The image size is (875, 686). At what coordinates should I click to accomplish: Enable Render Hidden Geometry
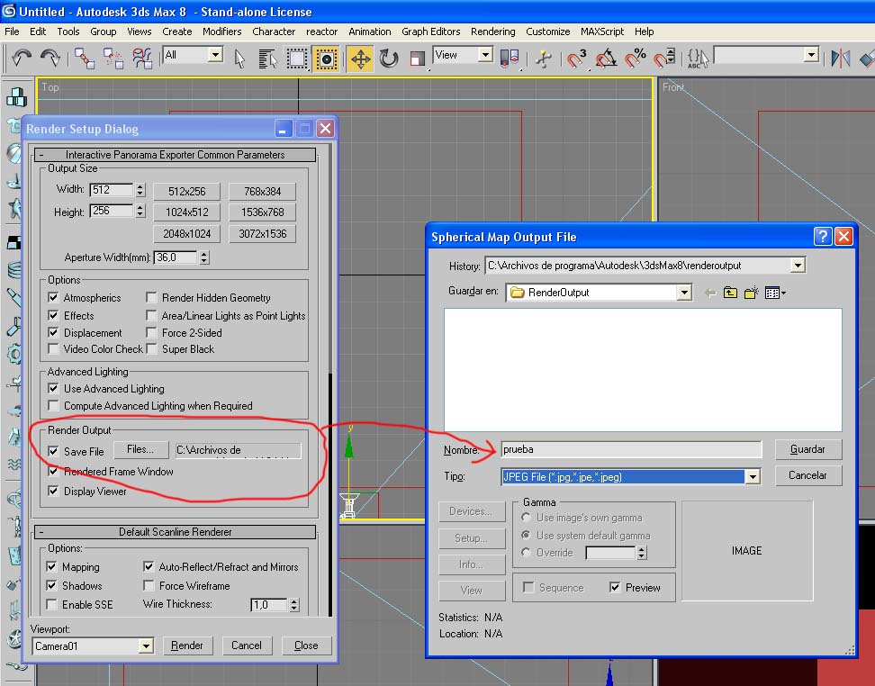coord(151,297)
